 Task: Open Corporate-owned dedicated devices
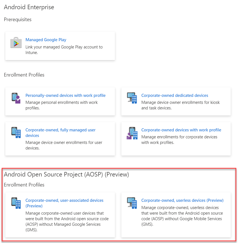pyautogui.click(x=175, y=95)
